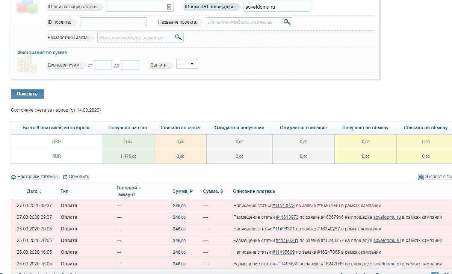Sort by Гостевой аккаунт column arrows
This screenshot has height=274, width=452.
click(x=140, y=188)
